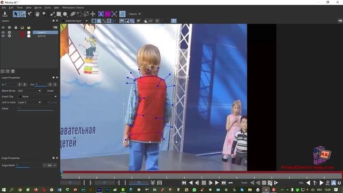
Task: Open the View menu
Action: pos(28,8)
